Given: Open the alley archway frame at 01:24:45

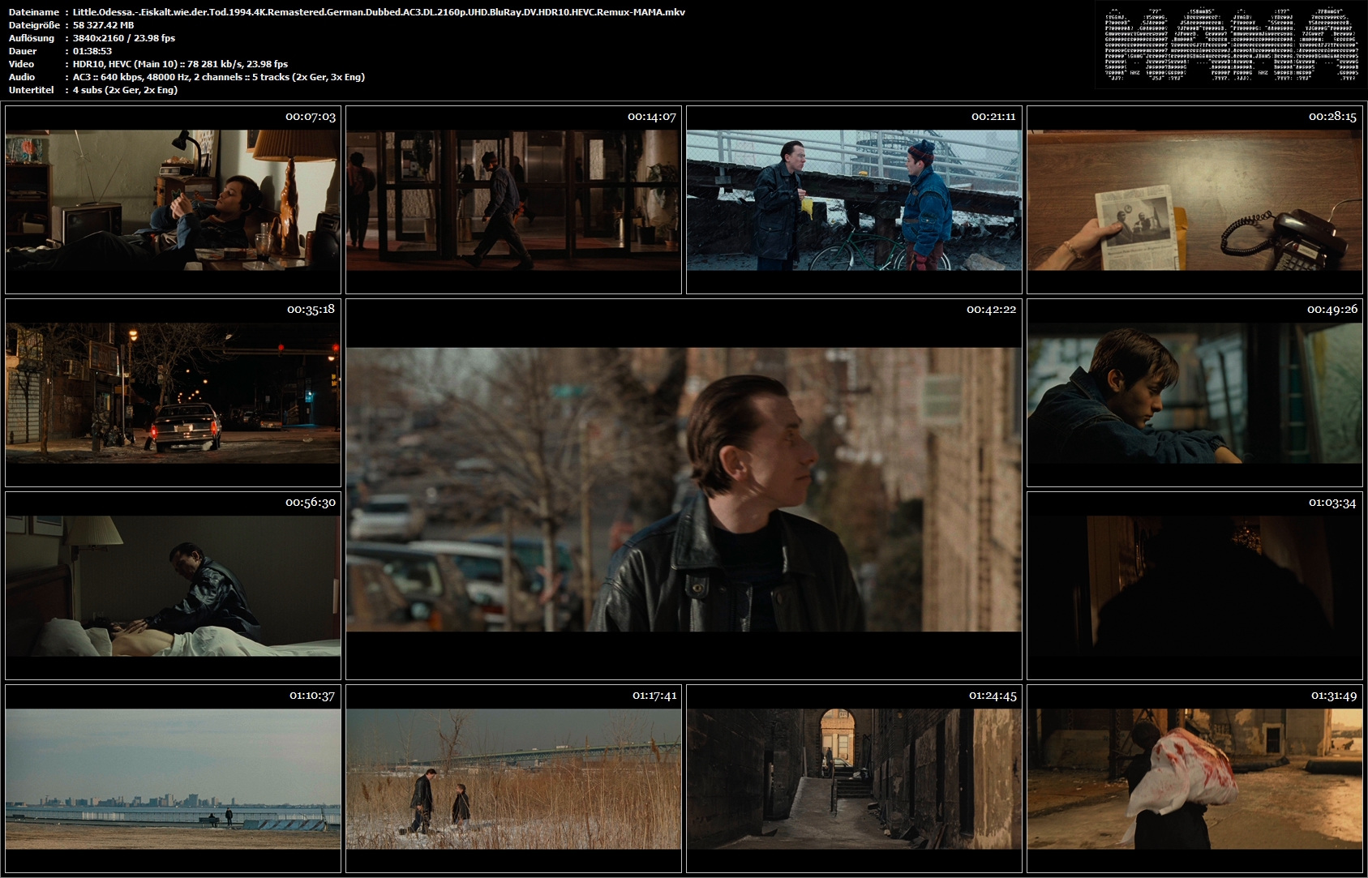Looking at the screenshot, I should coord(854,778).
